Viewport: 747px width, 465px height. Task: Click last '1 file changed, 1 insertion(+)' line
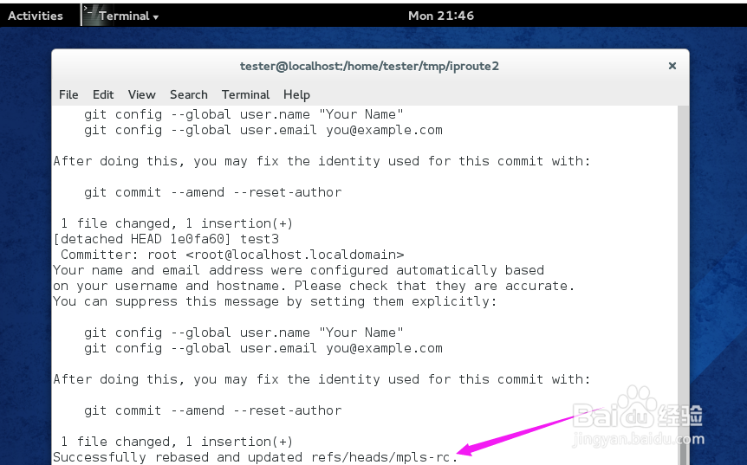(x=177, y=442)
